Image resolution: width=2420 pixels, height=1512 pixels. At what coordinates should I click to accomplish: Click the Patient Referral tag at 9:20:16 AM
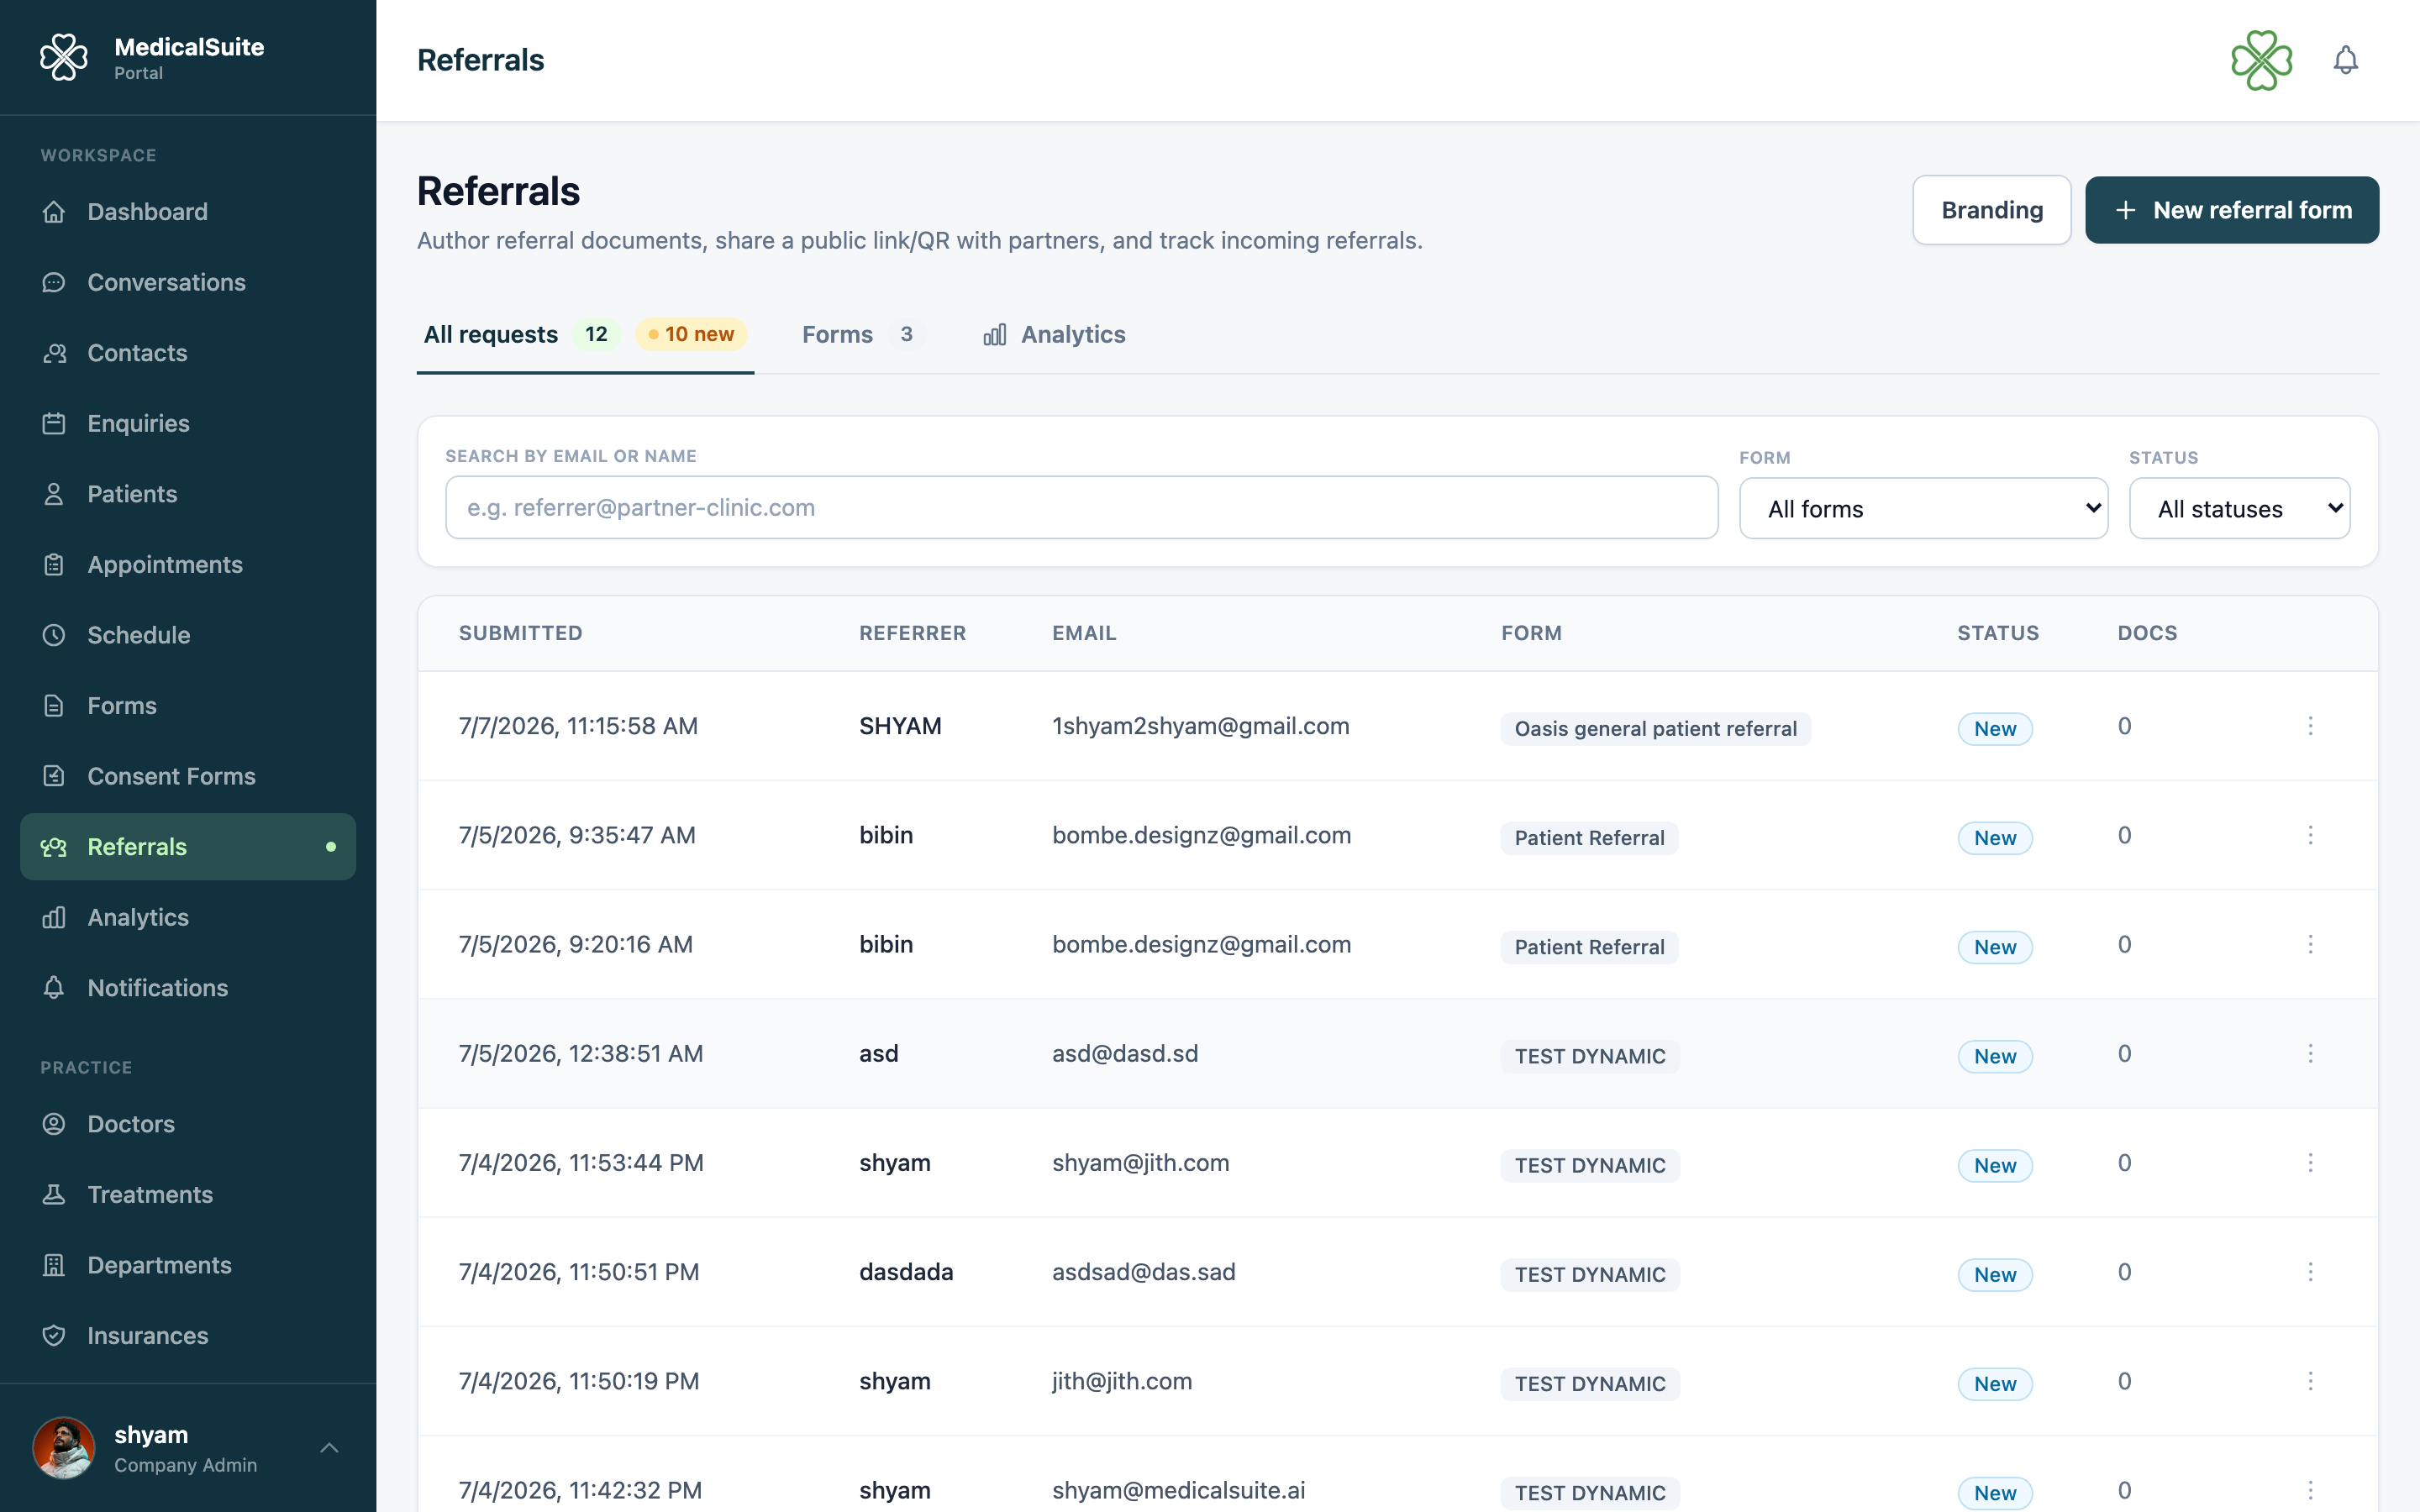1589,947
